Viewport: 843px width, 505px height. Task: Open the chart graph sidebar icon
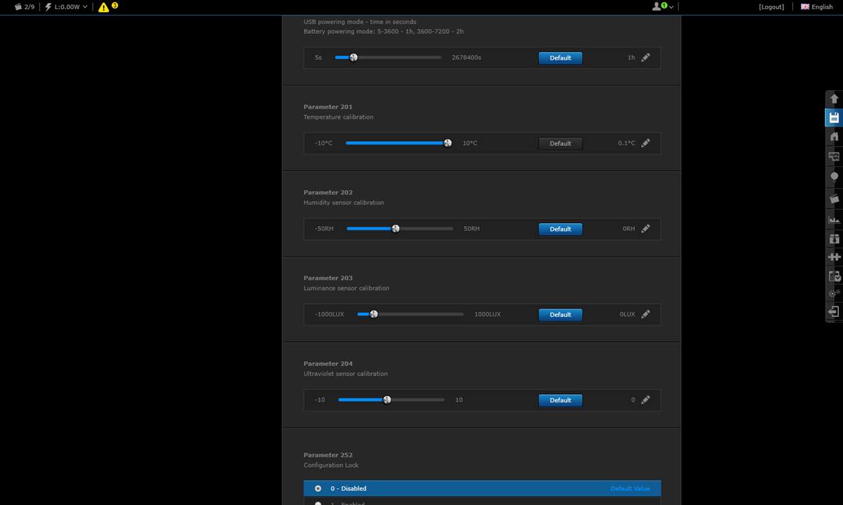click(834, 219)
